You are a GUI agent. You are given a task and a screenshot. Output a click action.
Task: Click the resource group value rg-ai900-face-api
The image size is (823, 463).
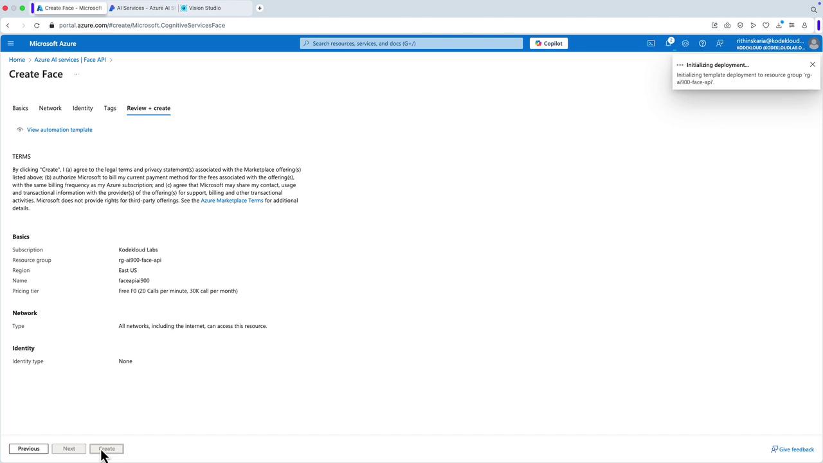point(140,260)
